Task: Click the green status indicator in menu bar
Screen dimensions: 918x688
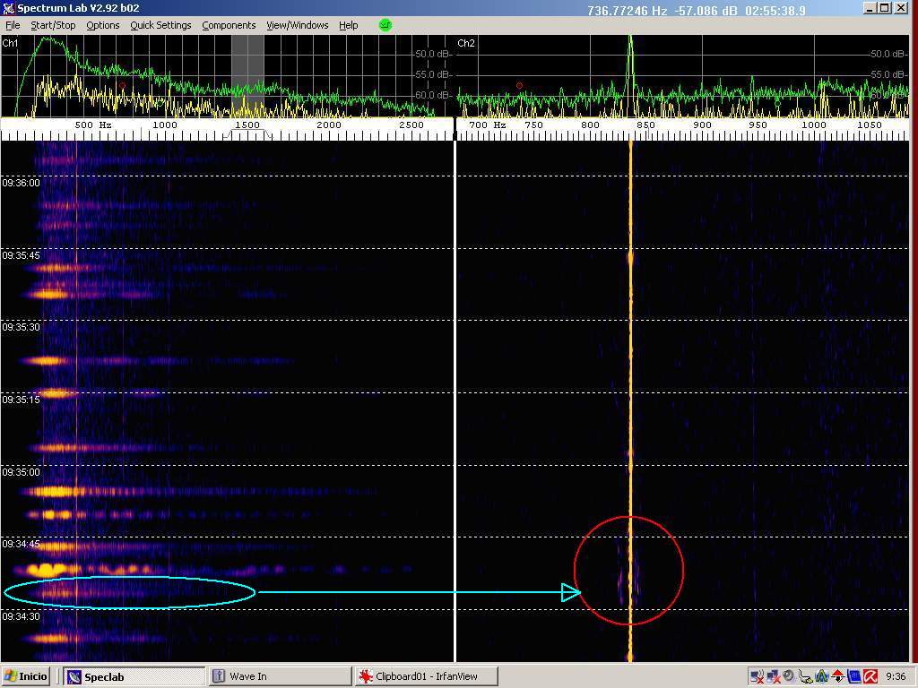Action: 385,25
